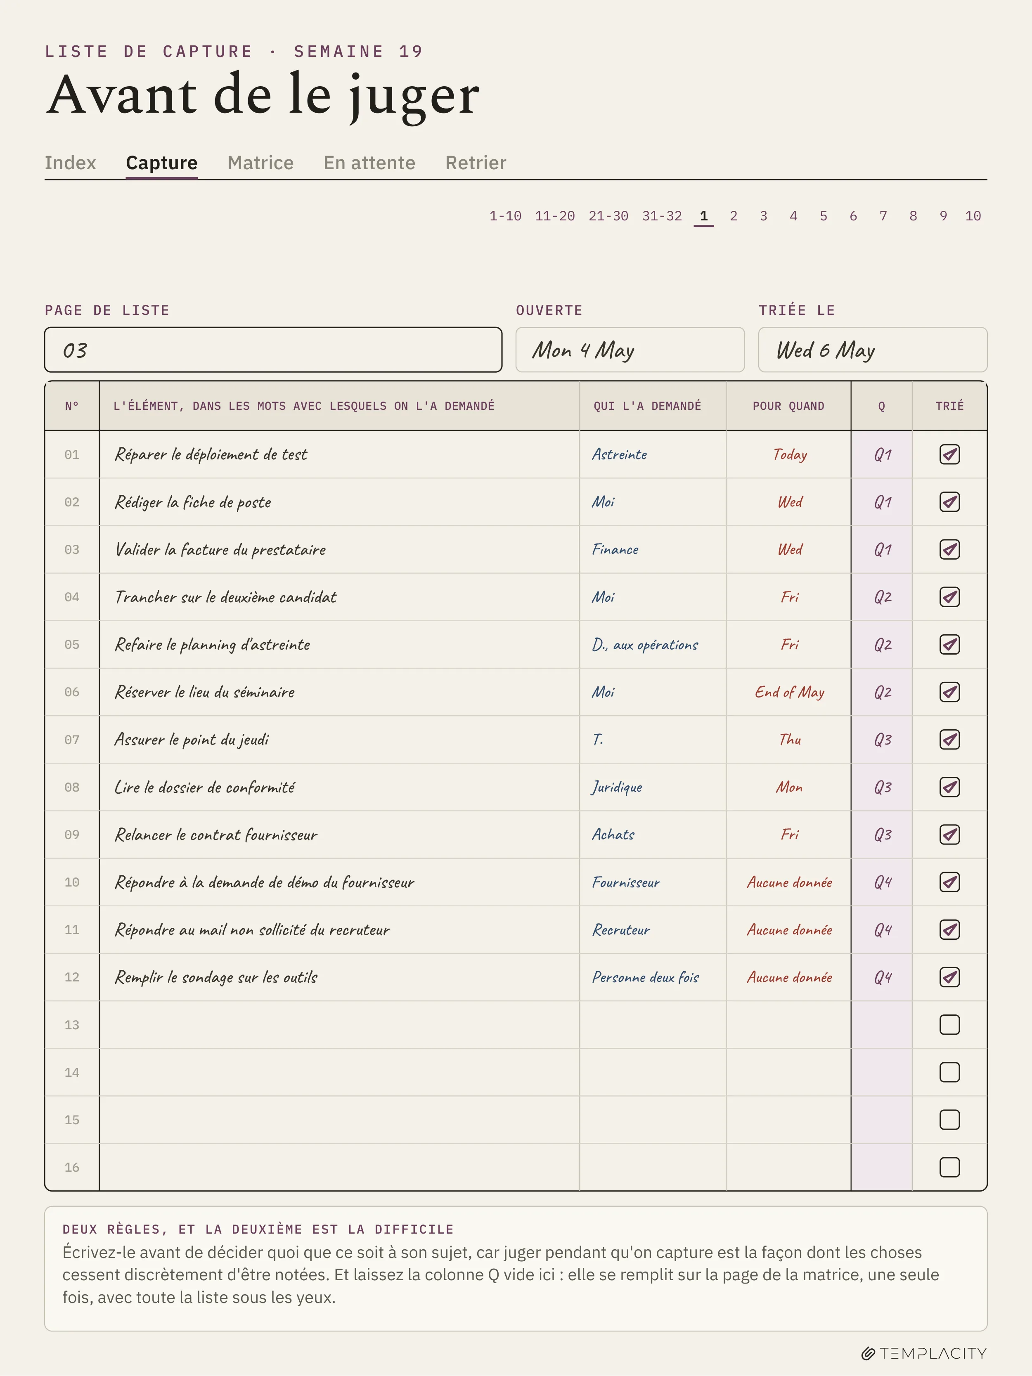Image resolution: width=1032 pixels, height=1376 pixels.
Task: Click the Templacity logo icon
Action: tap(868, 1354)
